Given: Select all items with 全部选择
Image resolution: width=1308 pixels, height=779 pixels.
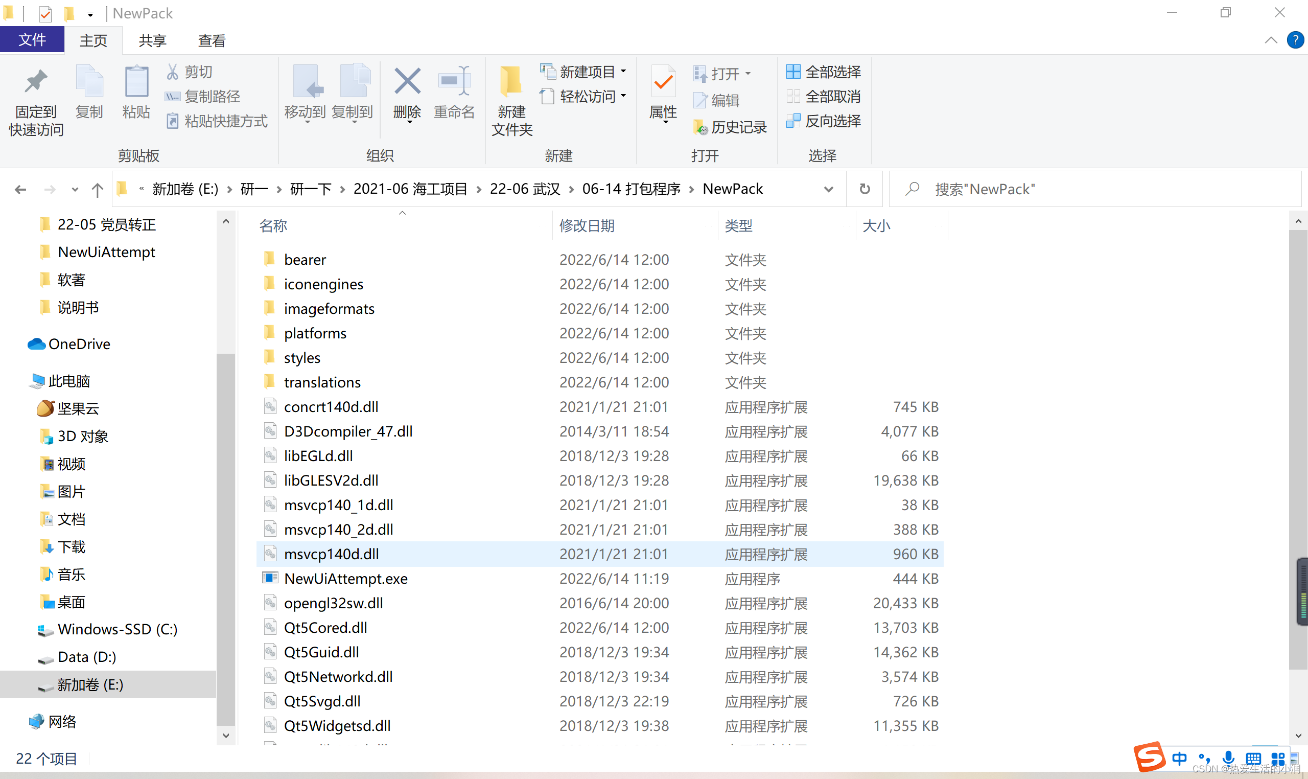Looking at the screenshot, I should pyautogui.click(x=824, y=72).
